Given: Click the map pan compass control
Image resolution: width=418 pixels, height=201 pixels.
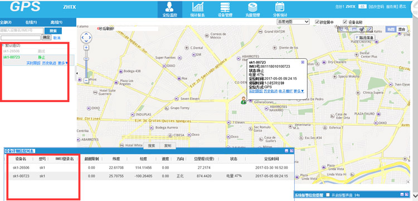Looking at the screenshot, I should (x=86, y=37).
